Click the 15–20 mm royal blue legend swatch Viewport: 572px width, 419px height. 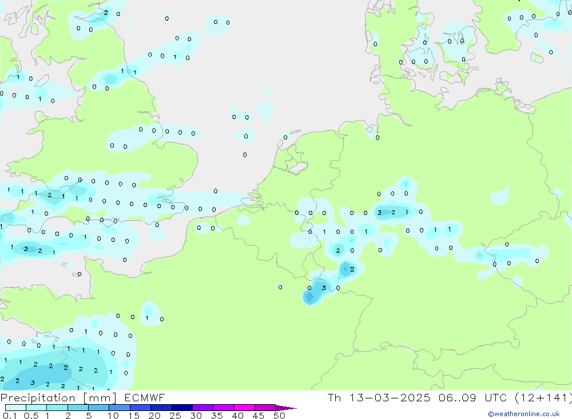tap(141, 408)
